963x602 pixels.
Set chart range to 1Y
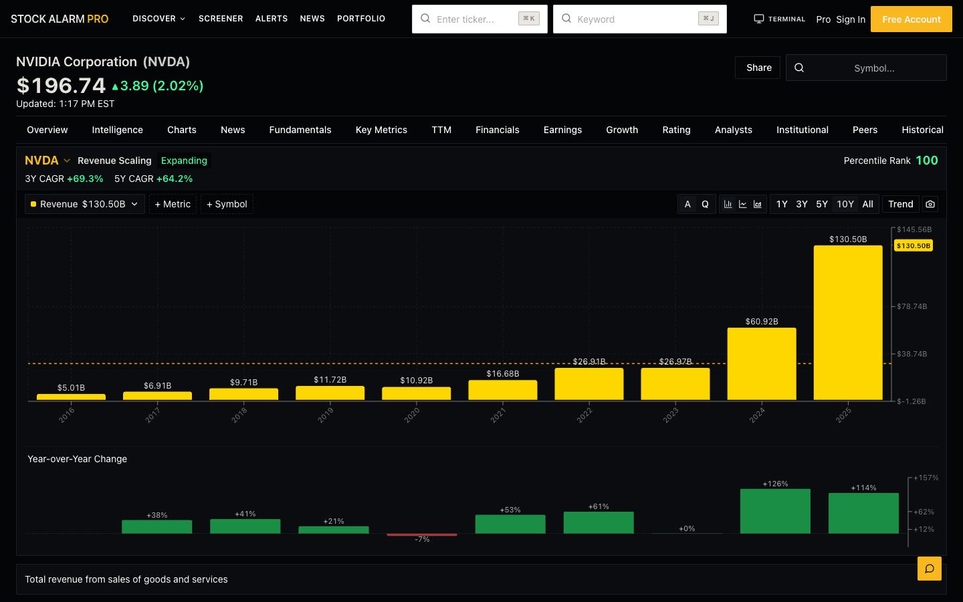tap(782, 204)
